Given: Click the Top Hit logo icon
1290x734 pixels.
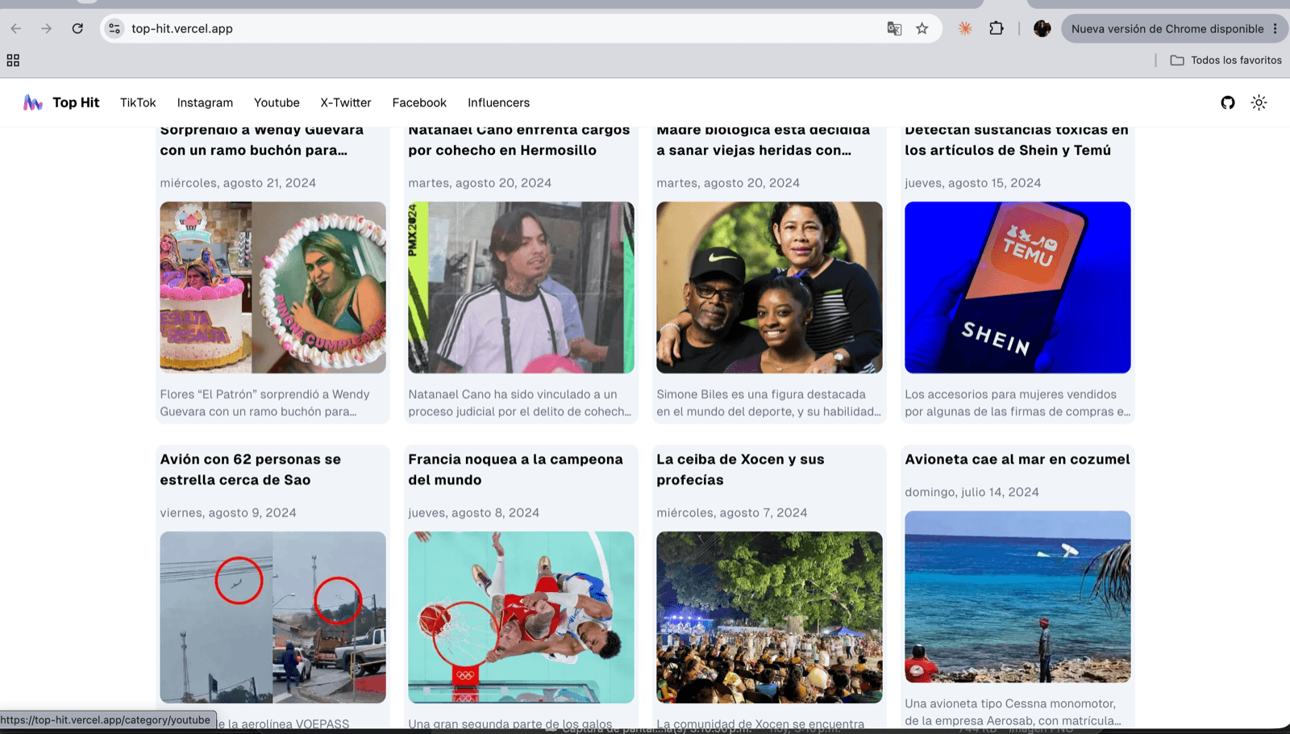Looking at the screenshot, I should (33, 102).
